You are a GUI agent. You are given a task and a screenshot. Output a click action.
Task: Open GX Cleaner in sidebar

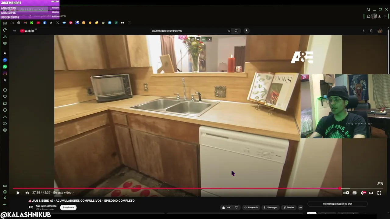[x=5, y=37]
